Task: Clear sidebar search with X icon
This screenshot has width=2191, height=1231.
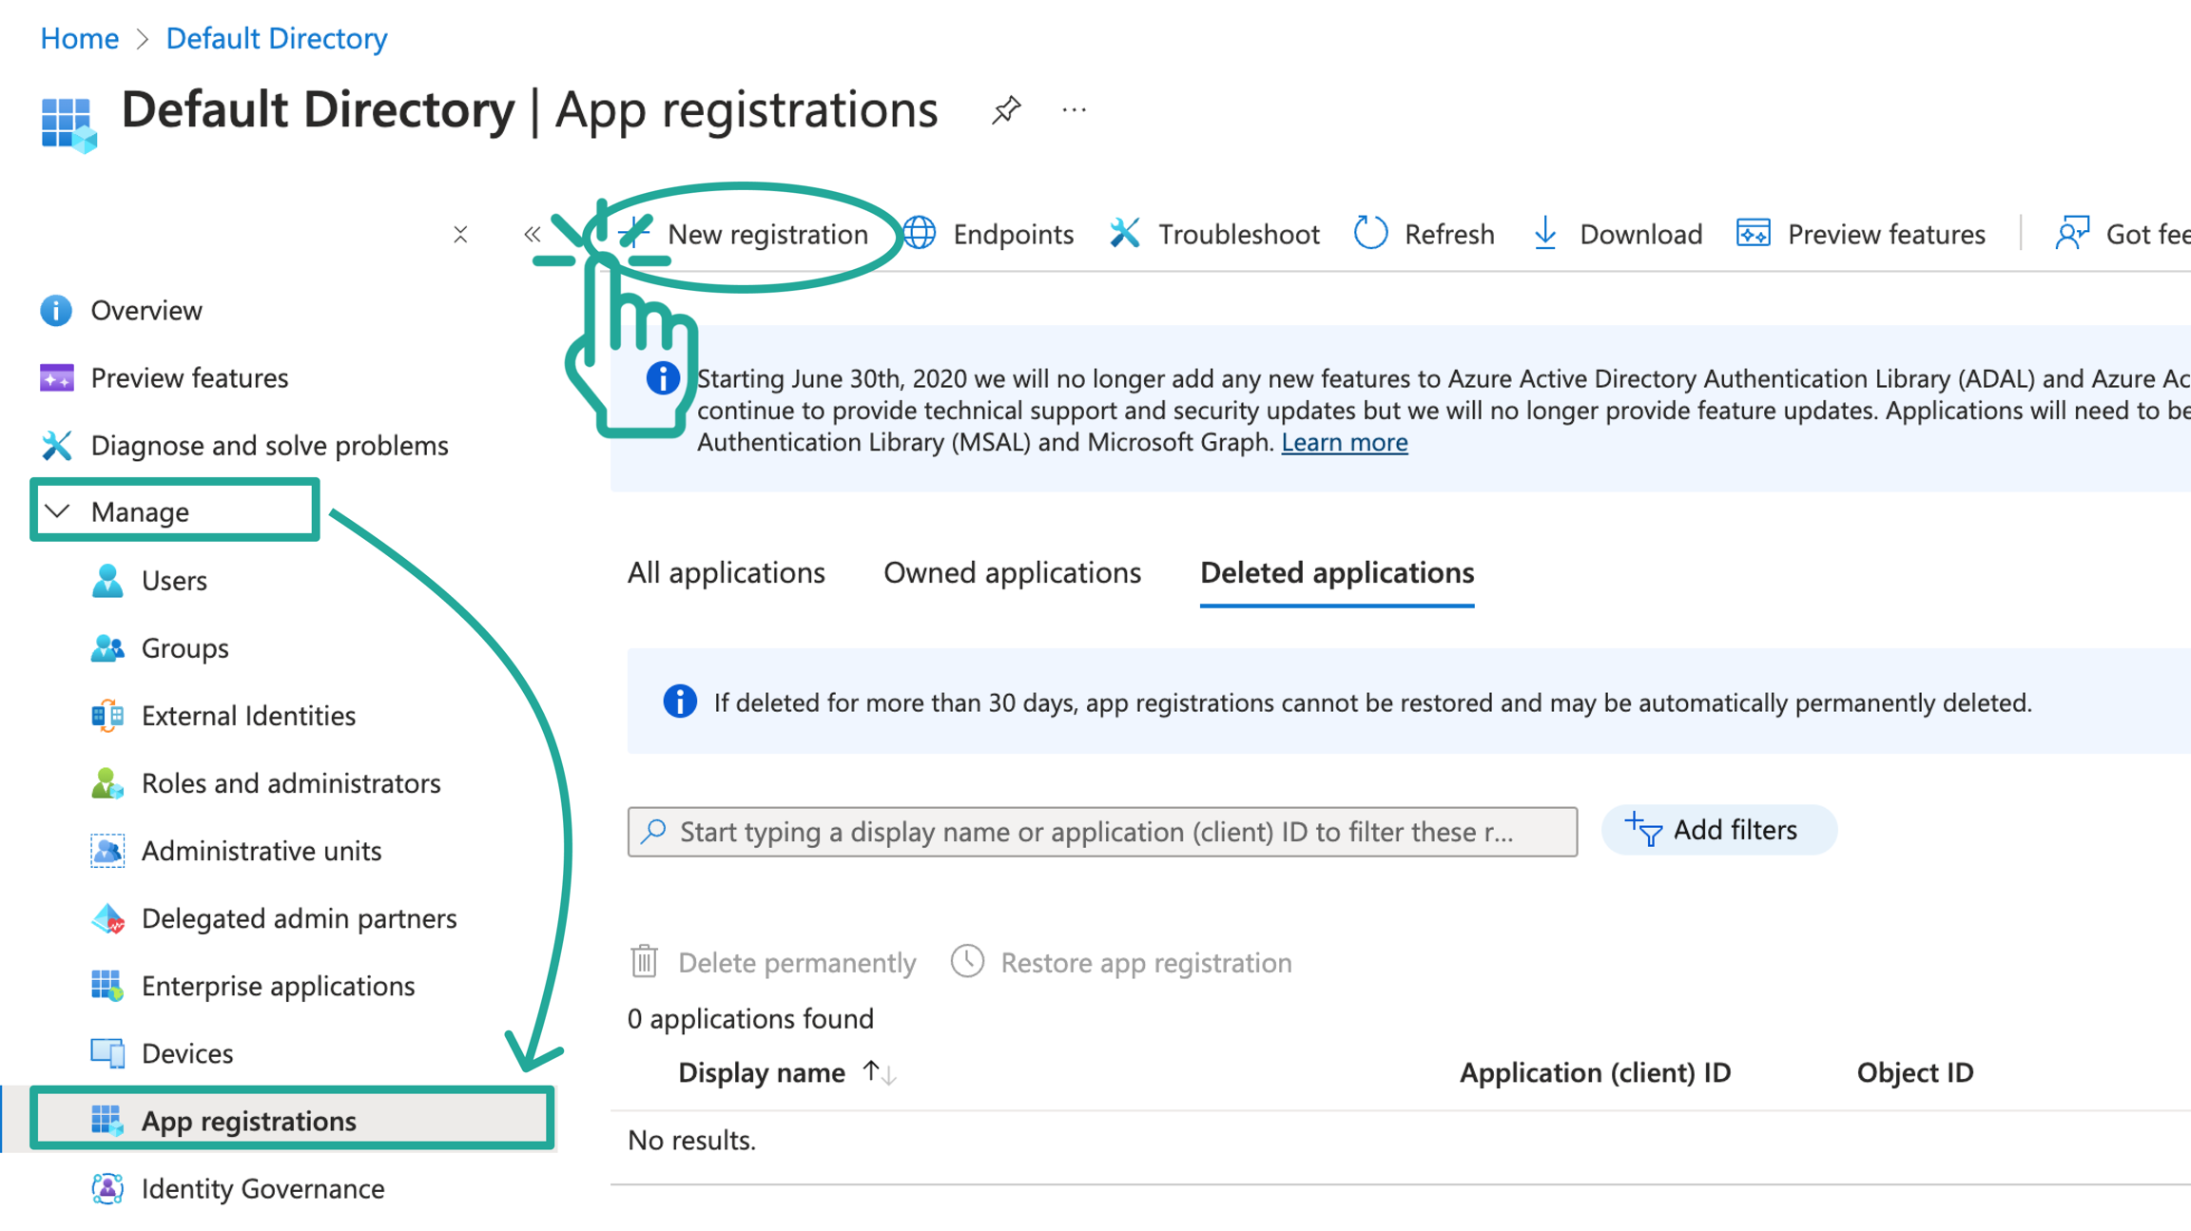Action: coord(460,234)
